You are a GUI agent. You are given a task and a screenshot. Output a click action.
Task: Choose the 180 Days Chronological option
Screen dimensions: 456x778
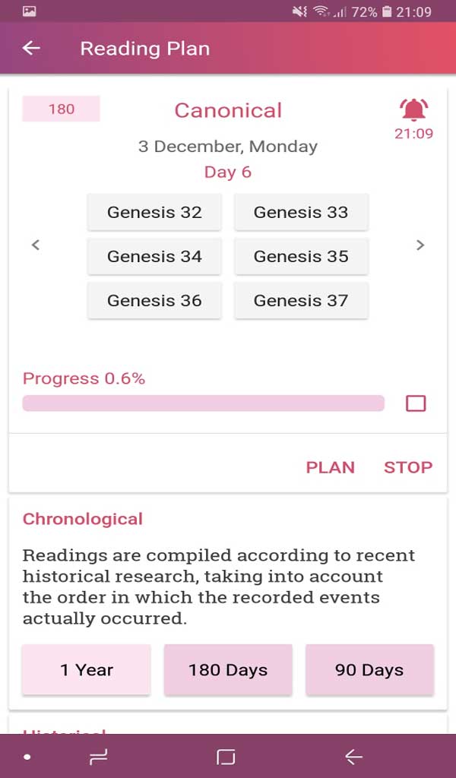pyautogui.click(x=228, y=669)
